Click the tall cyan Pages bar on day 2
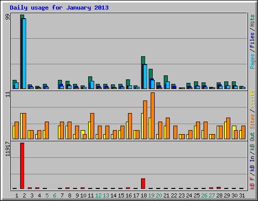 coord(24,54)
